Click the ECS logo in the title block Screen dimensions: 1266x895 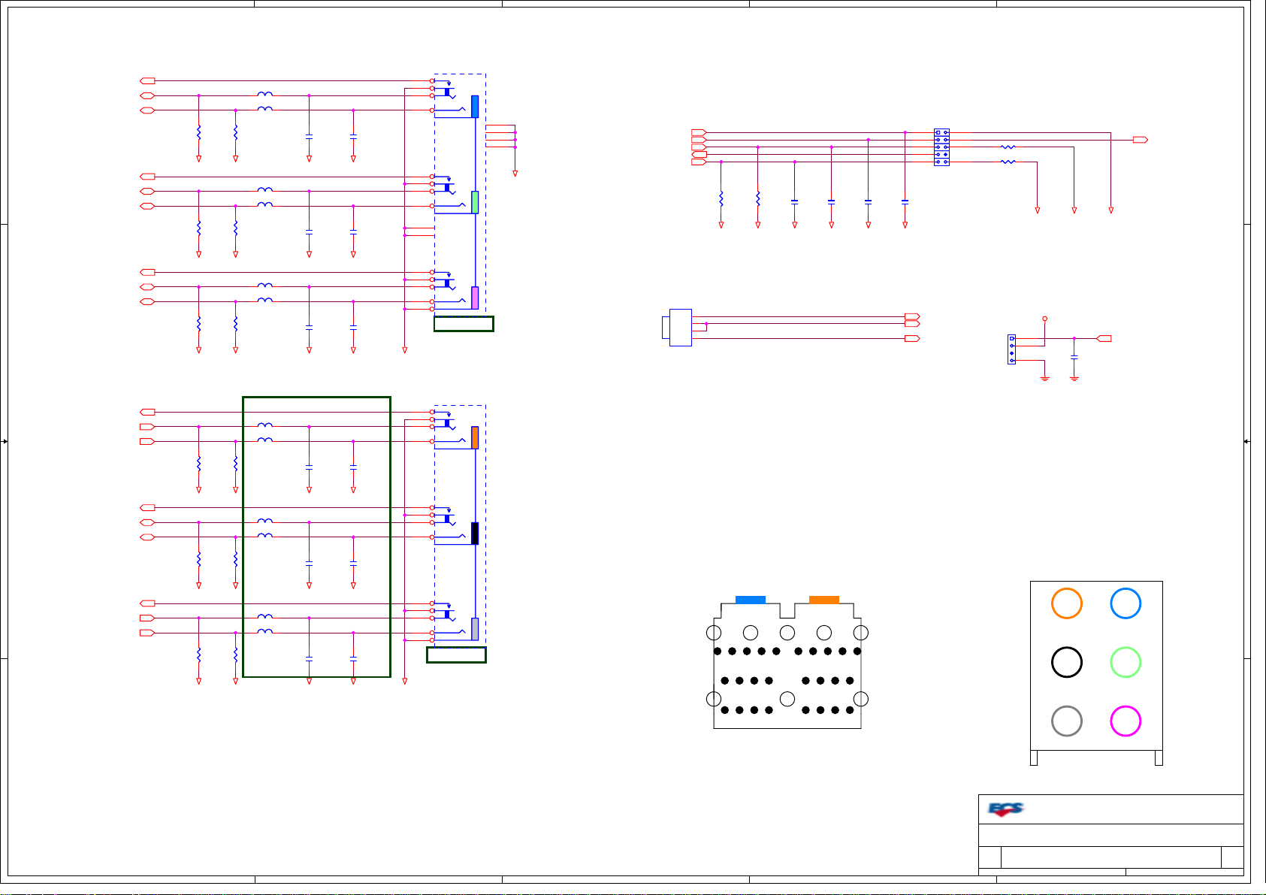pos(1006,809)
